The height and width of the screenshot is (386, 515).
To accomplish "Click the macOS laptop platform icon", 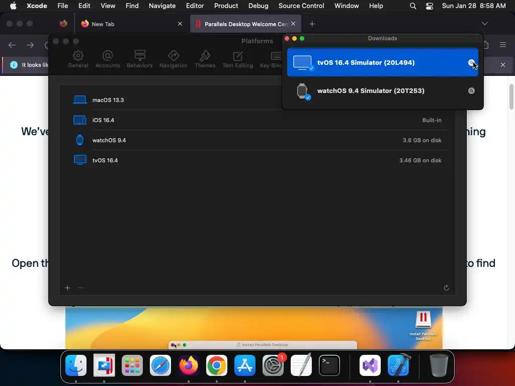I will tap(80, 100).
